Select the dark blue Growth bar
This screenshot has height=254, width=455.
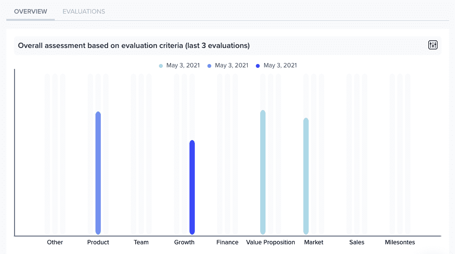(192, 187)
